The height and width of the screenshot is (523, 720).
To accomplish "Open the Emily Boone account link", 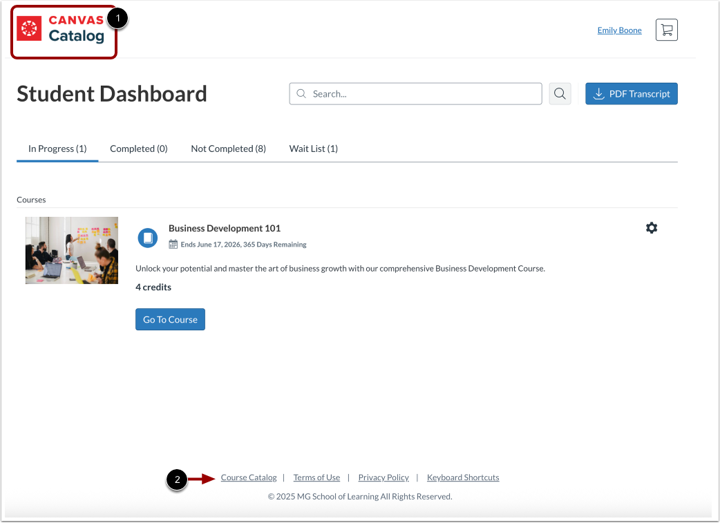I will point(619,30).
